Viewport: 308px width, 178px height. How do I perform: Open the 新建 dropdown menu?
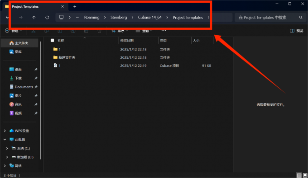coord(13,31)
